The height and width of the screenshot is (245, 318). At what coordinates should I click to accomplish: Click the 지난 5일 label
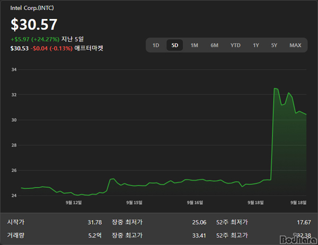pos(73,39)
